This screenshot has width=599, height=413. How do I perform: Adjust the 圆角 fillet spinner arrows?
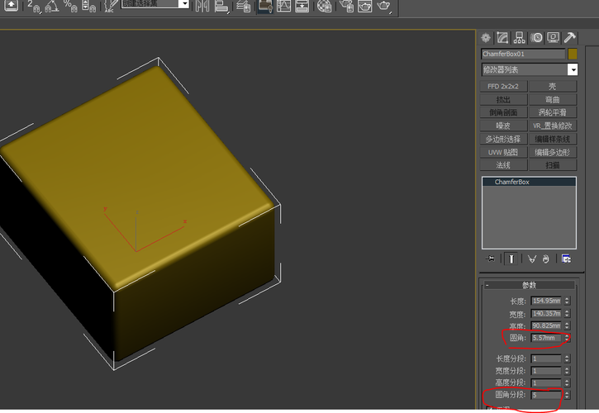[567, 338]
